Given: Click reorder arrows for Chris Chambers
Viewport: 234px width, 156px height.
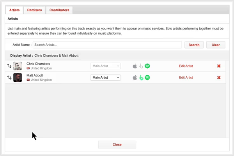Looking at the screenshot, I should [9, 66].
